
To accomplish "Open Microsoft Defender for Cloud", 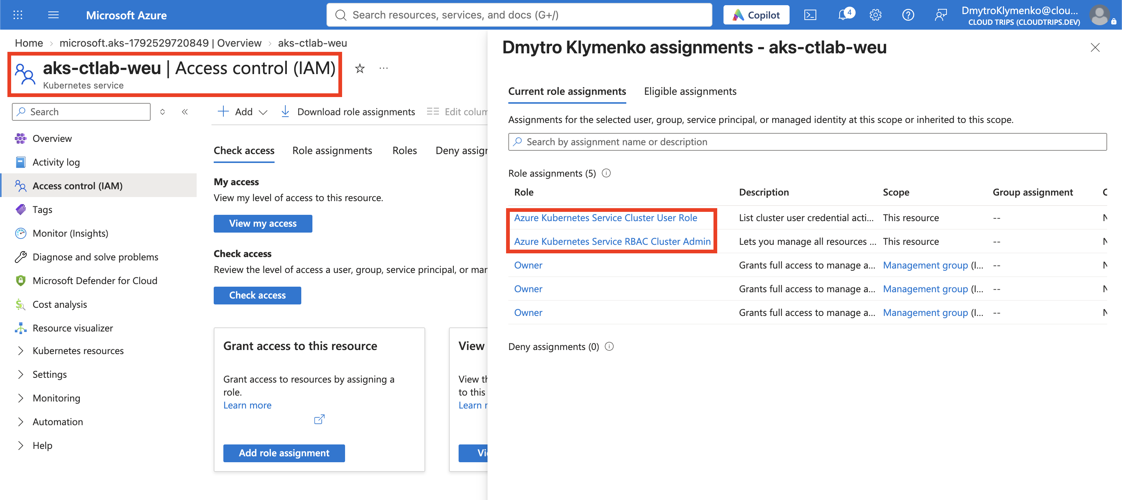I will coord(95,280).
